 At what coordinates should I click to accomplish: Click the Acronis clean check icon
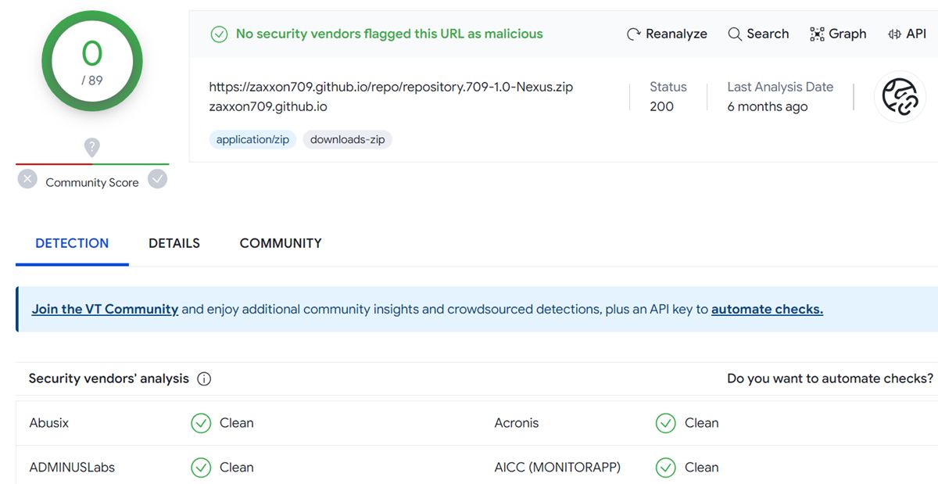pos(665,423)
